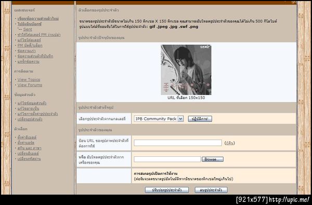Open the แก้ไขข้อมูลส่วนตัว link
The image size is (312, 205).
pyautogui.click(x=32, y=103)
